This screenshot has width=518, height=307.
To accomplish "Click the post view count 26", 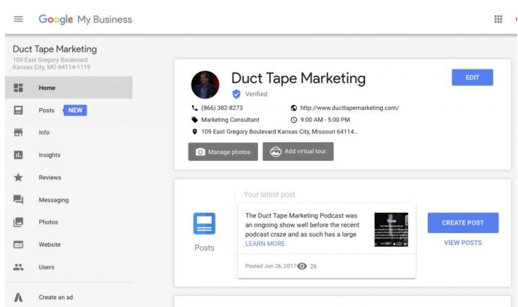I will 313,266.
